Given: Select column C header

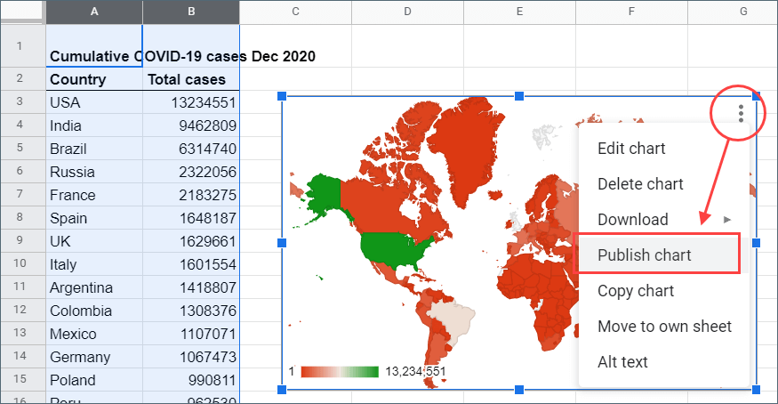Looking at the screenshot, I should 296,12.
